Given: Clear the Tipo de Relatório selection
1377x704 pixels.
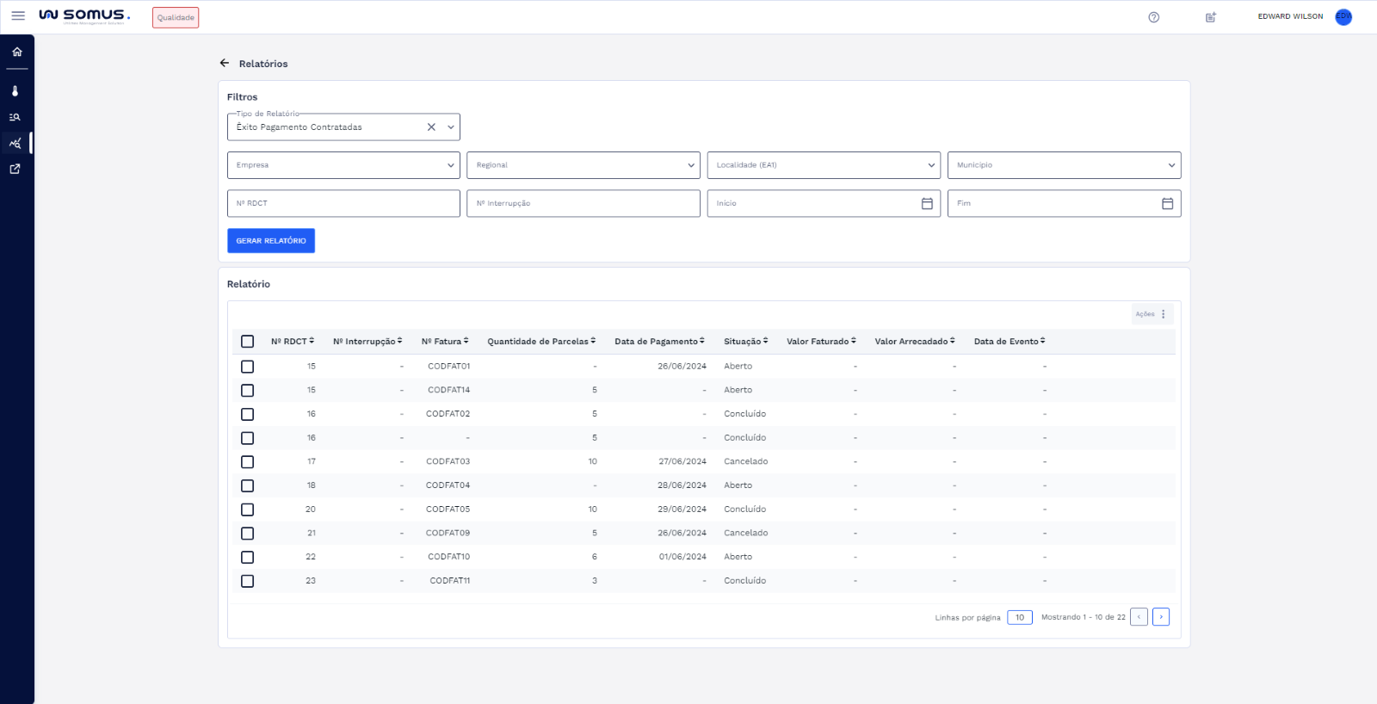Looking at the screenshot, I should 431,127.
